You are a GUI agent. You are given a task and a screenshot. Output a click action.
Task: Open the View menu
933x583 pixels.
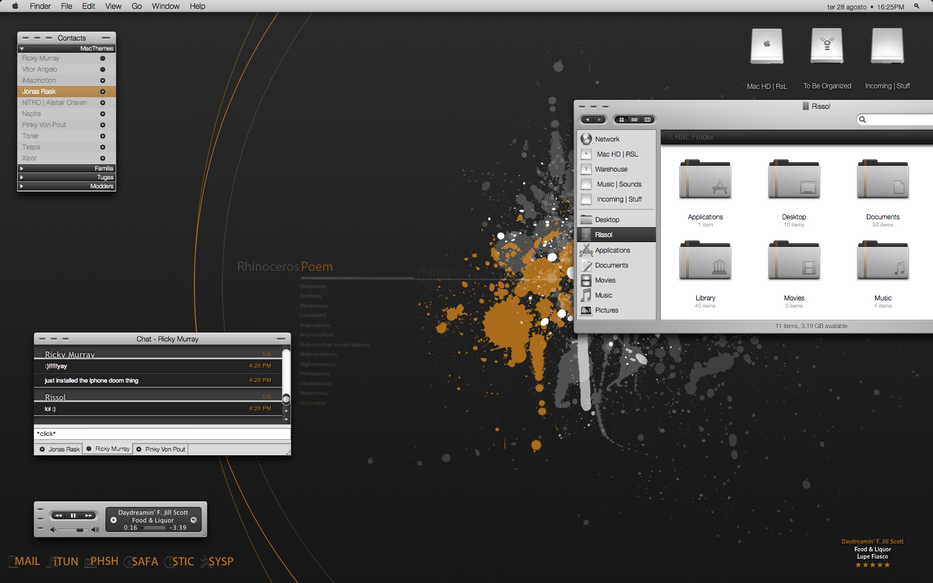pos(113,6)
